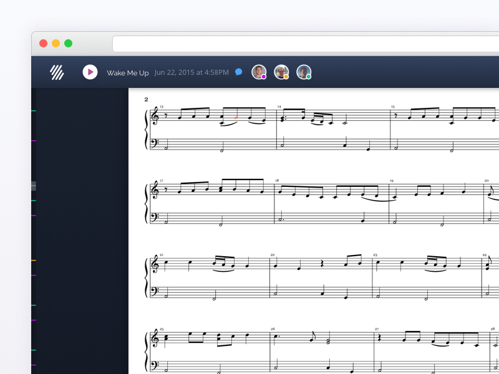Play the Wake Me Up score
The image size is (499, 374).
coord(90,72)
